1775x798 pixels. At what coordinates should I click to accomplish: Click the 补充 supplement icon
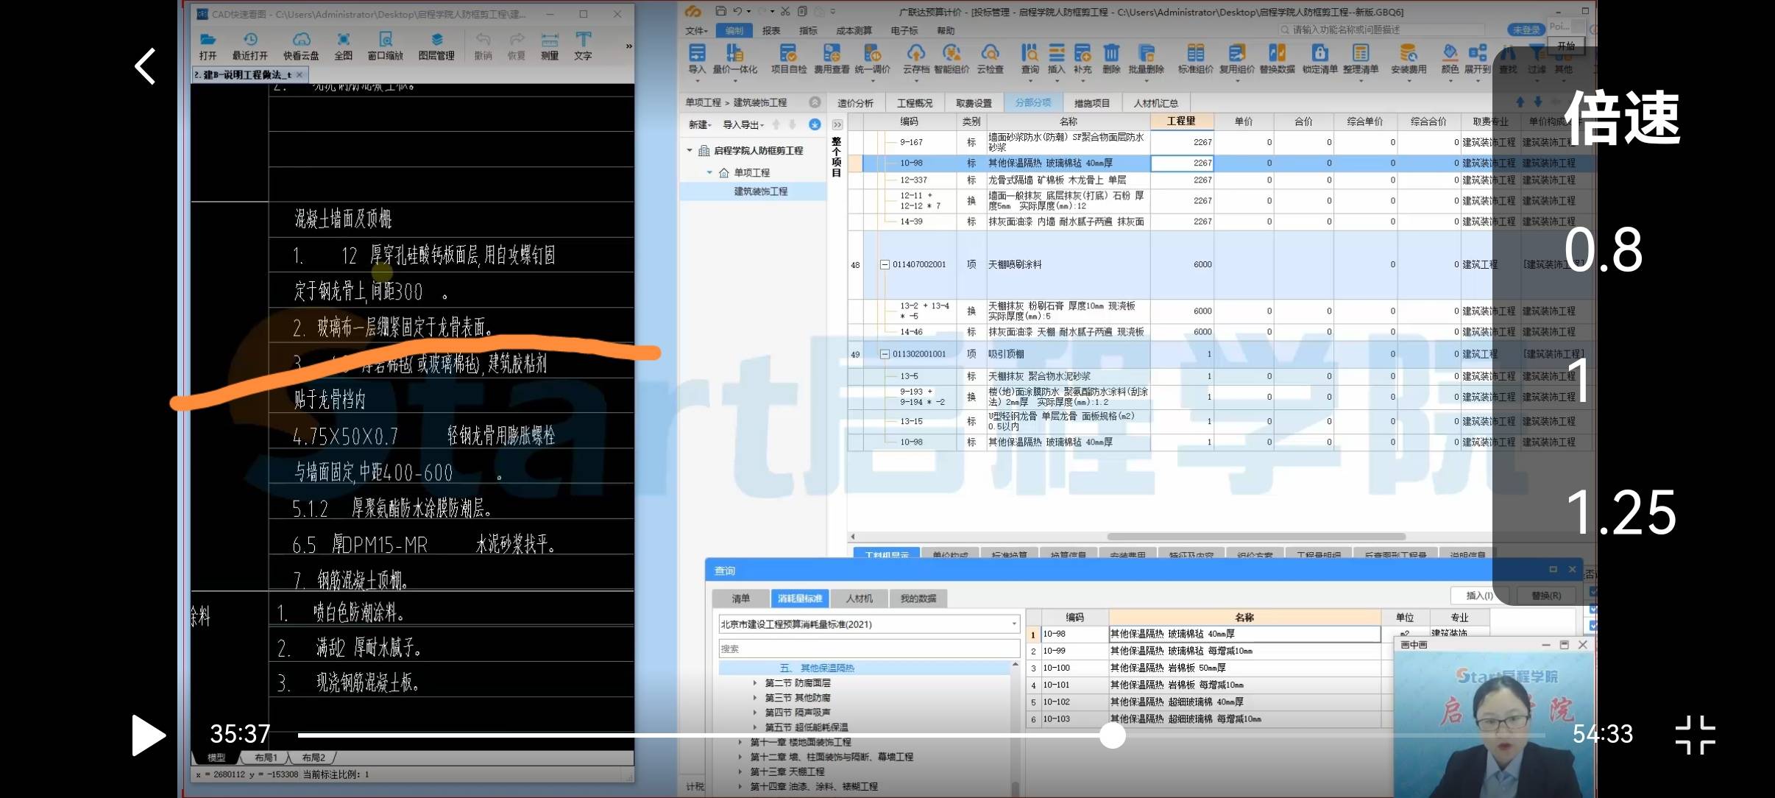1082,59
